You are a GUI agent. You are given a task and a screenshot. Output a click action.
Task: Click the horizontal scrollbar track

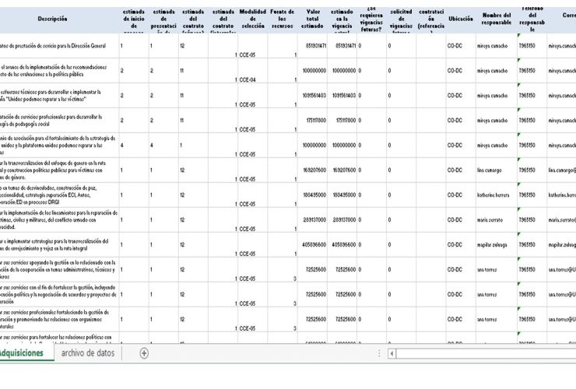click(x=486, y=354)
